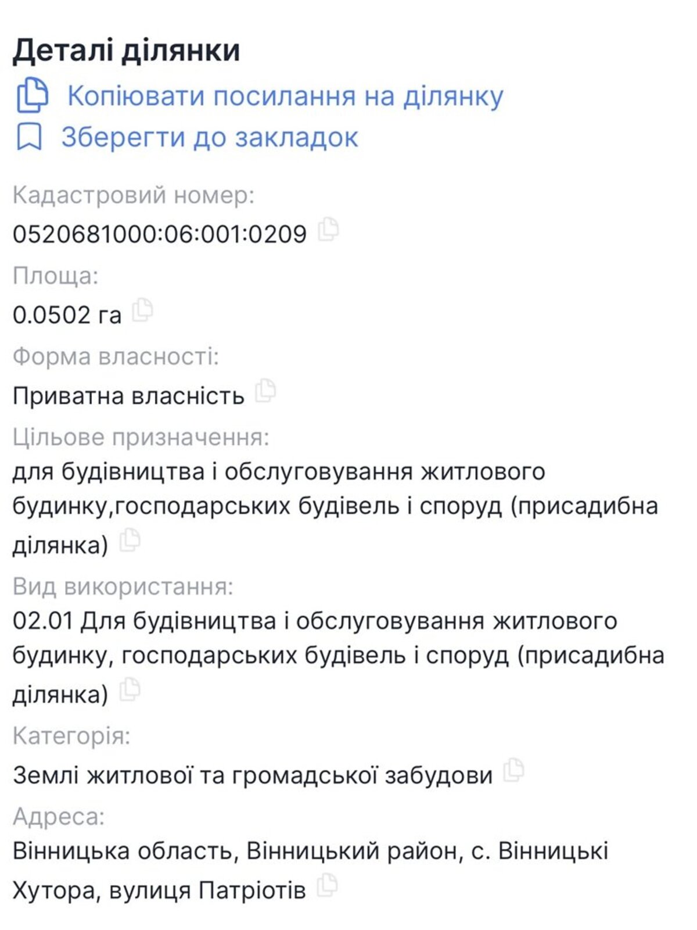Click the area value 0.0502 га
The width and height of the screenshot is (697, 930).
pos(67,315)
